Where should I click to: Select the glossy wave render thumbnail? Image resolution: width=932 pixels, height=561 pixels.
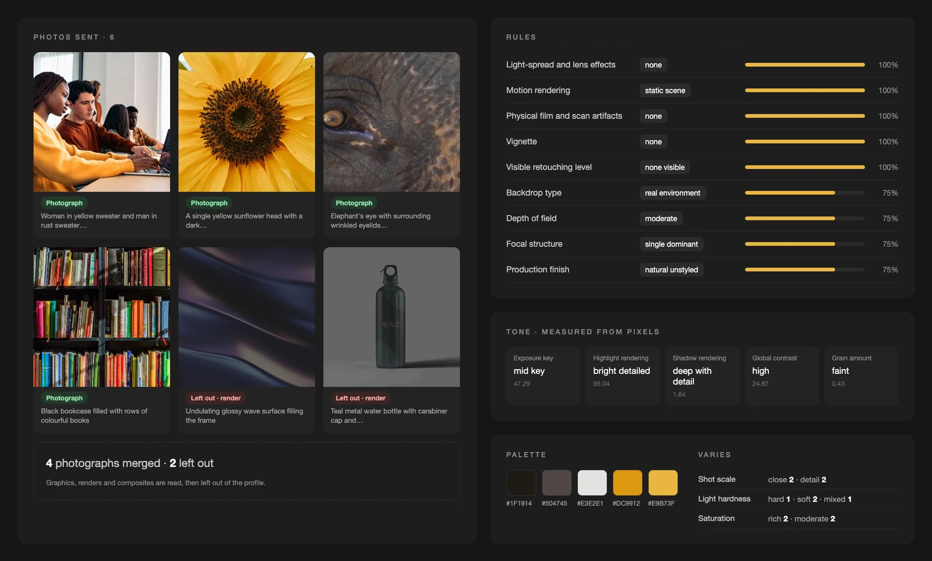(247, 317)
